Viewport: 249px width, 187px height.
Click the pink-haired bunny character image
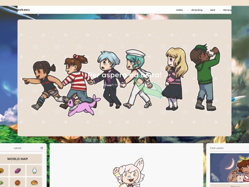[x=129, y=173]
